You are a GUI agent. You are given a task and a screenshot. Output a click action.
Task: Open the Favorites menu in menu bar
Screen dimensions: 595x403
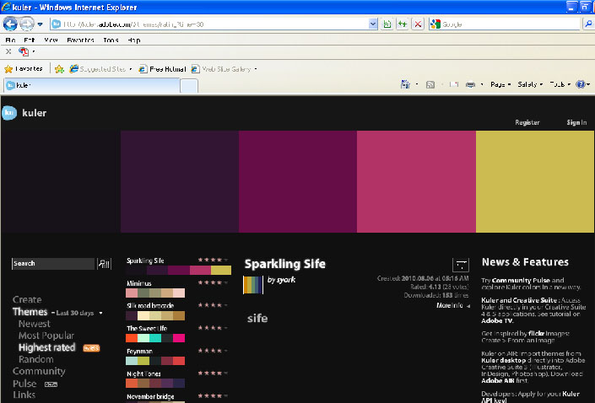80,40
